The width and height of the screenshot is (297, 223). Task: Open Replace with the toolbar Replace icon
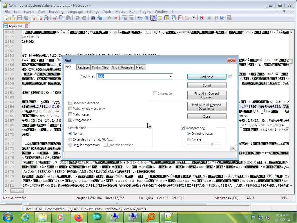click(x=100, y=18)
